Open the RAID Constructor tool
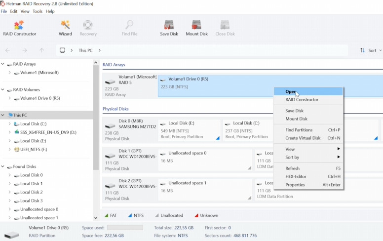The width and height of the screenshot is (383, 241). tap(19, 28)
